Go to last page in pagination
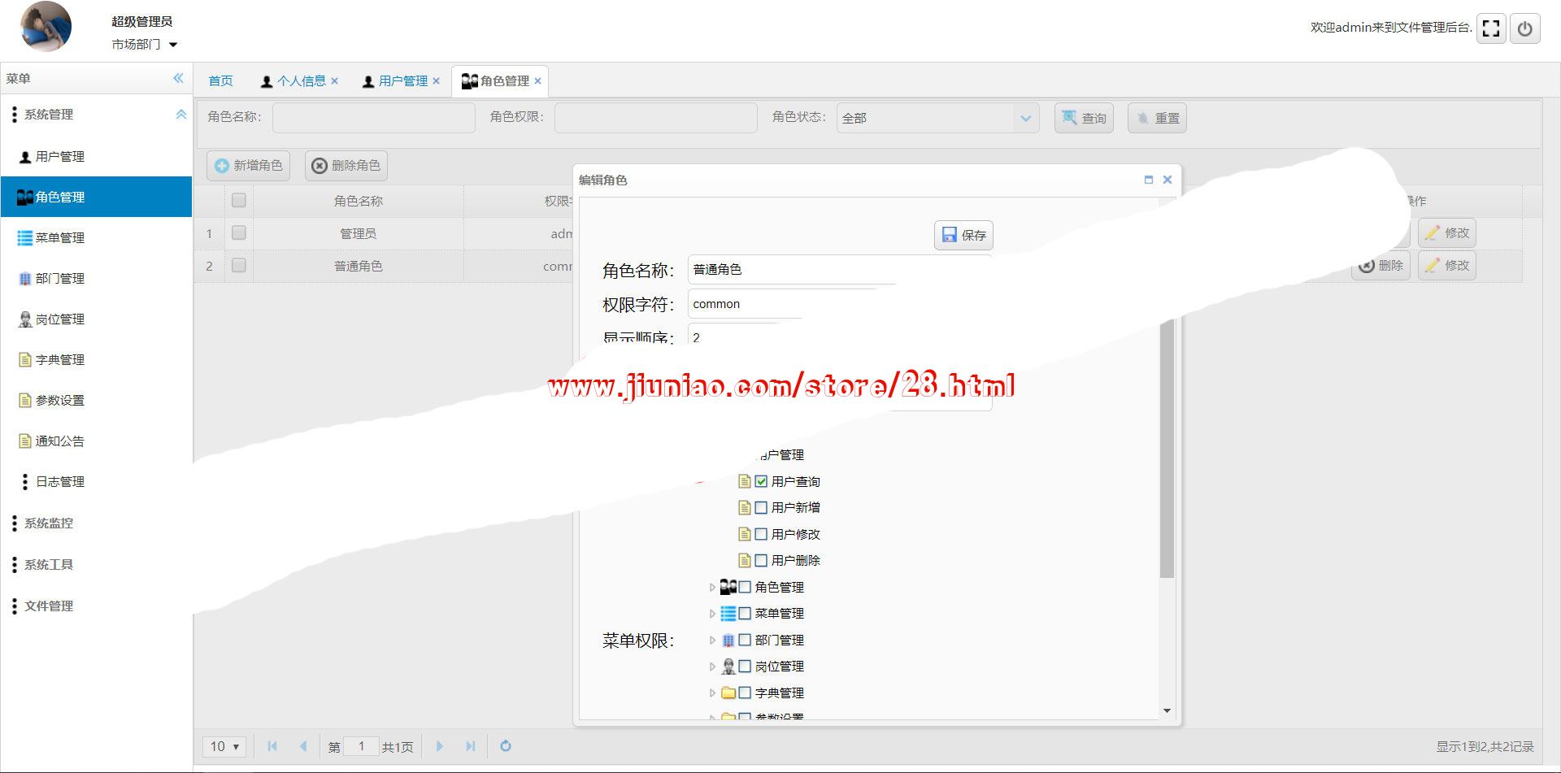 (470, 746)
